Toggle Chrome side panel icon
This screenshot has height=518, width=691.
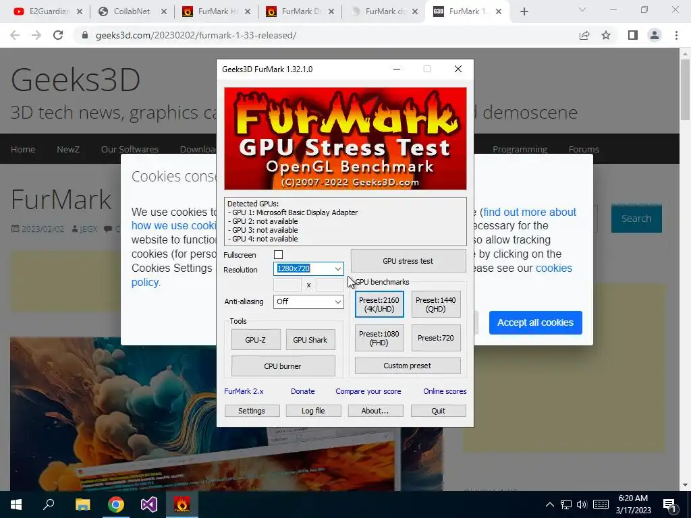pos(633,35)
